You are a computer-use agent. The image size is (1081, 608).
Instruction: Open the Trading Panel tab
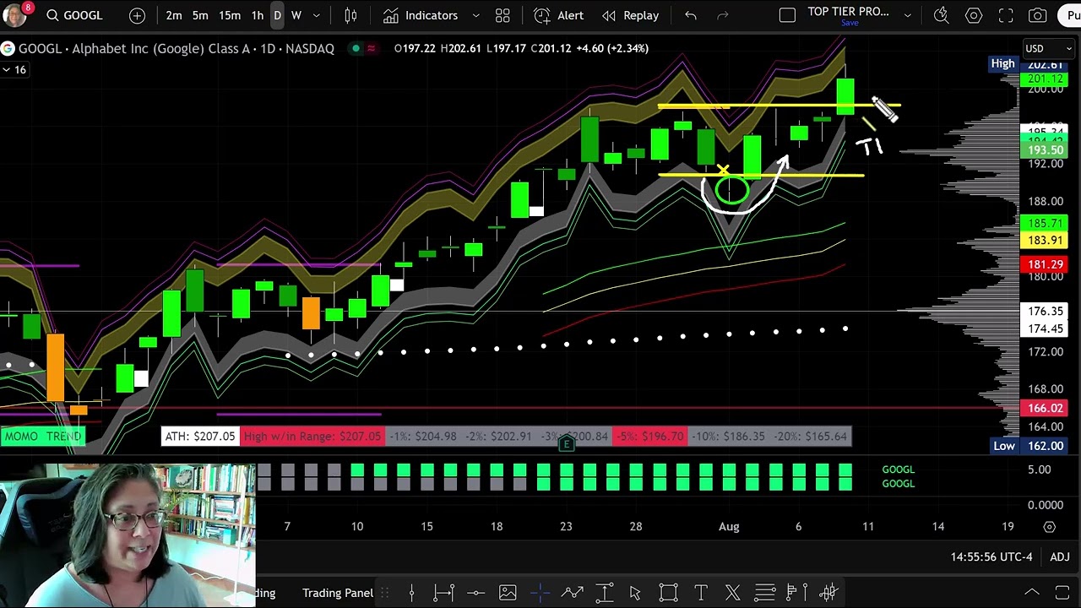(338, 593)
